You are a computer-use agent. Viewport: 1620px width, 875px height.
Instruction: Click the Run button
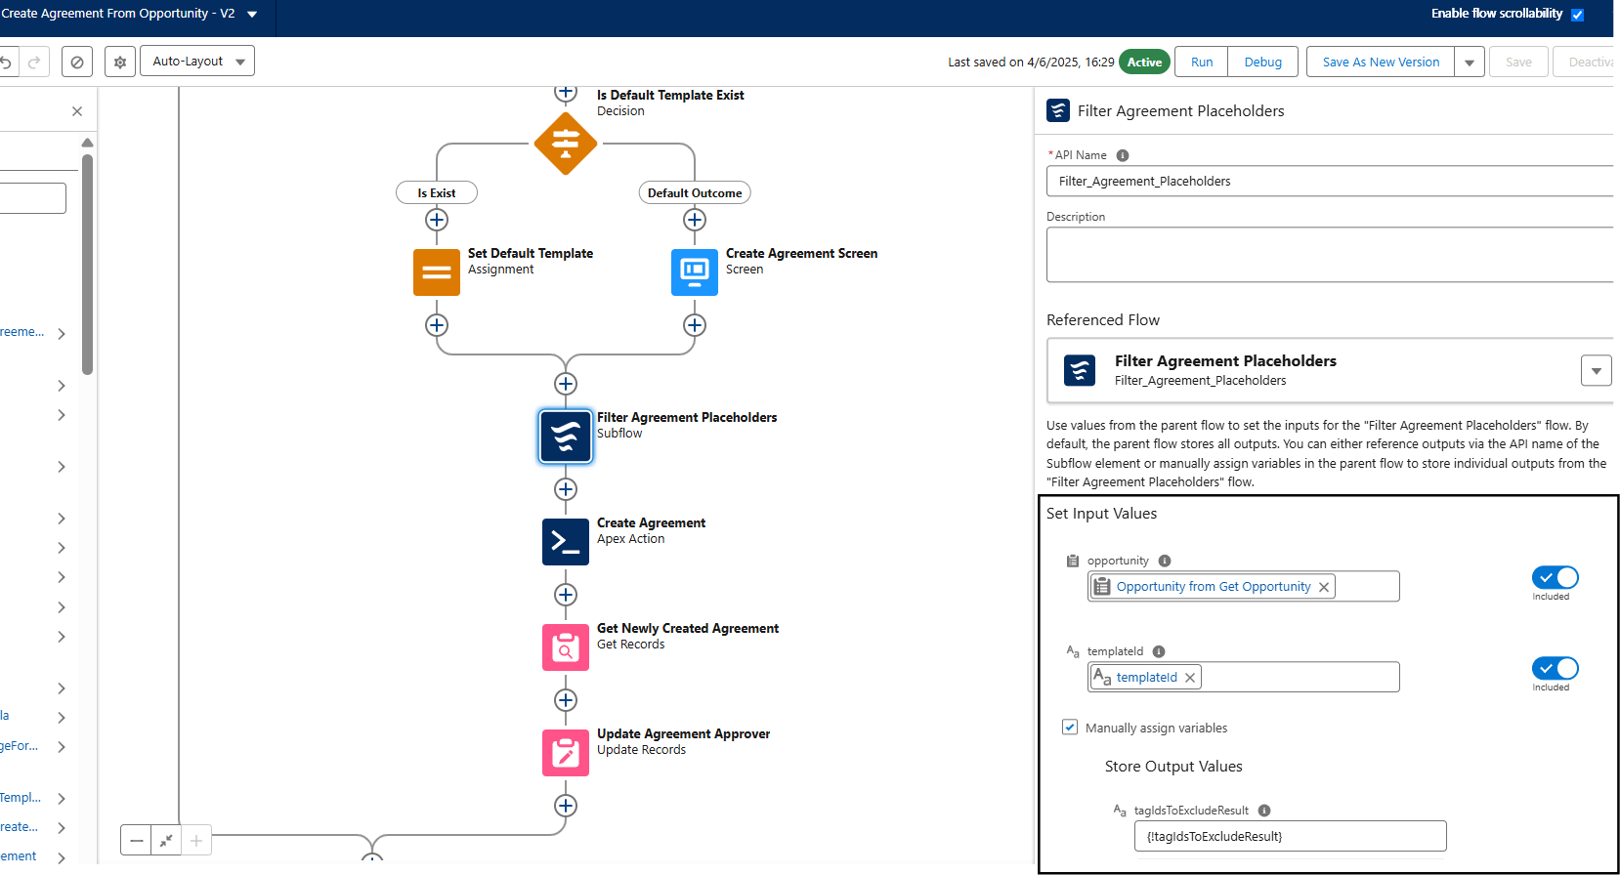coord(1202,62)
